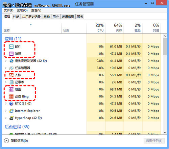This screenshot has height=149, width=169.
Task: Sort by the 内存 64% column header
Action: tap(115, 28)
